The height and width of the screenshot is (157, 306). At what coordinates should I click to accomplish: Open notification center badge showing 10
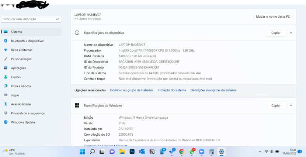pos(300,151)
